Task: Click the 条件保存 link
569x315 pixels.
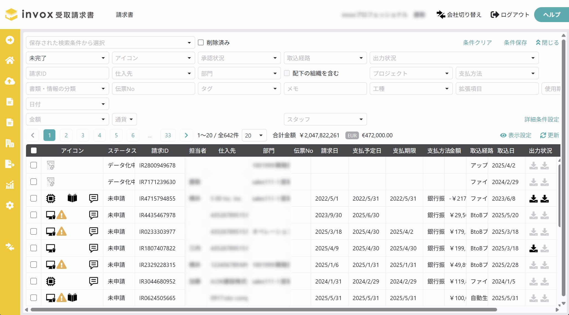Action: (515, 43)
